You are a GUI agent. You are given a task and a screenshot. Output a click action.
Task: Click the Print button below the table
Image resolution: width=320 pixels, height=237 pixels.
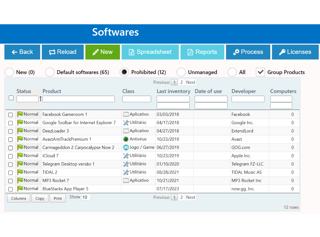pos(58,198)
